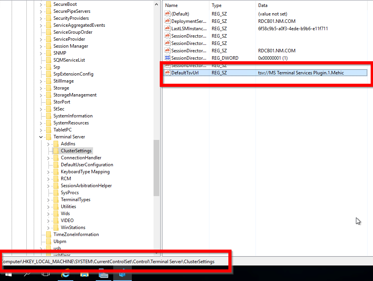The image size is (373, 281).
Task: Click the Registry Editor icon on the taskbar
Action: point(122,275)
